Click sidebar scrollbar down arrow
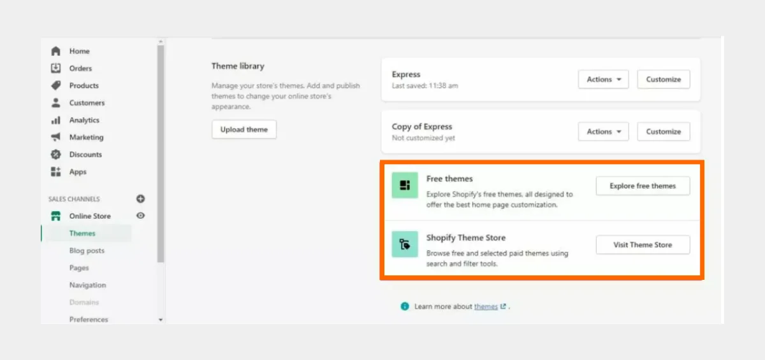This screenshot has height=360, width=765. pyautogui.click(x=161, y=319)
